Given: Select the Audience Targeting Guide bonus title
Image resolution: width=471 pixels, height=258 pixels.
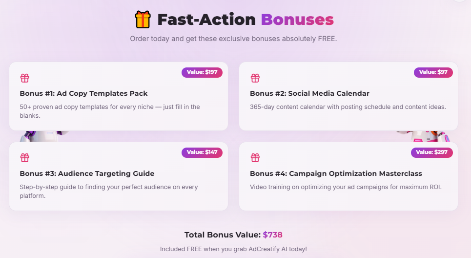Looking at the screenshot, I should click(87, 173).
